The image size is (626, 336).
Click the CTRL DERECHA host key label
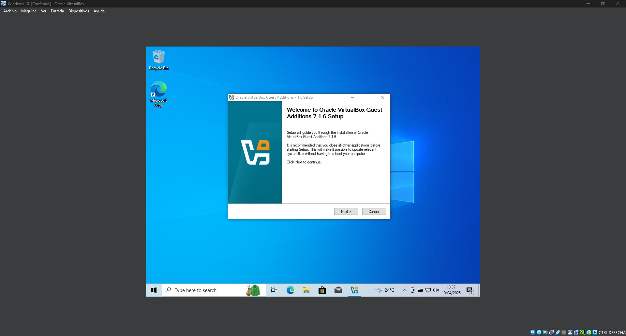(x=612, y=332)
